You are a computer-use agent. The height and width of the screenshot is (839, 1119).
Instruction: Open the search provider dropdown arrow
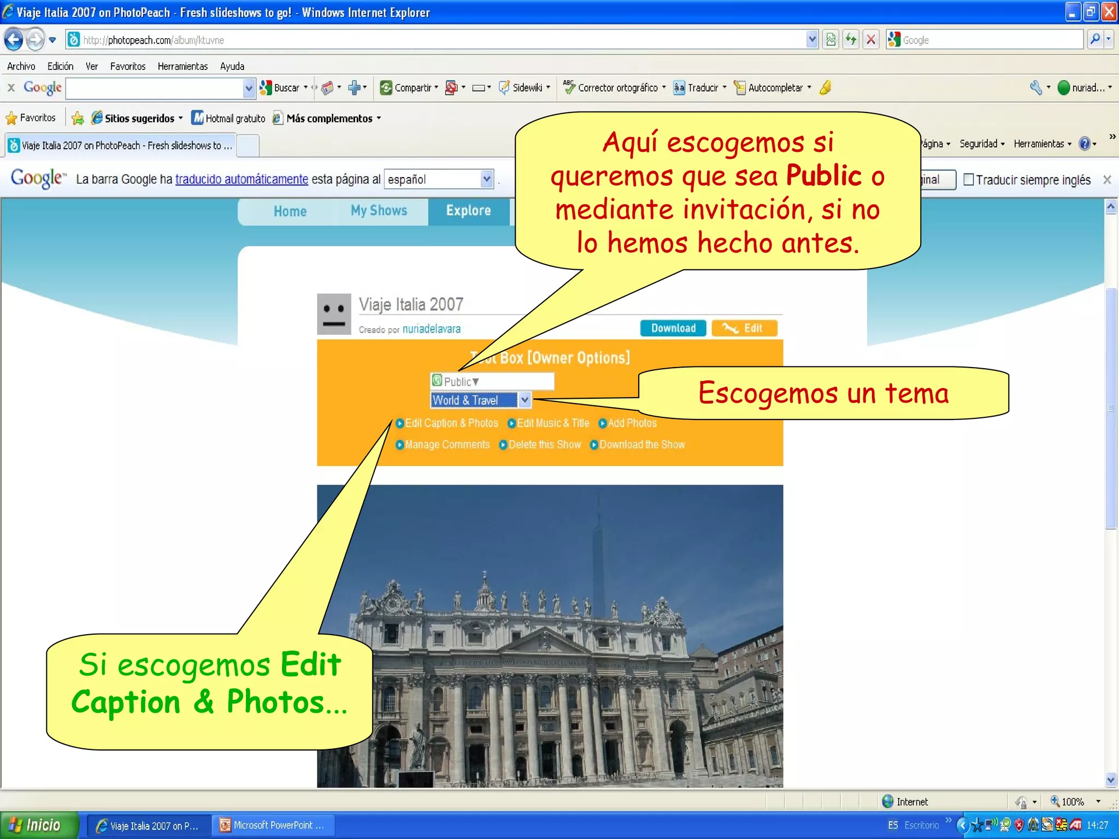click(1109, 39)
